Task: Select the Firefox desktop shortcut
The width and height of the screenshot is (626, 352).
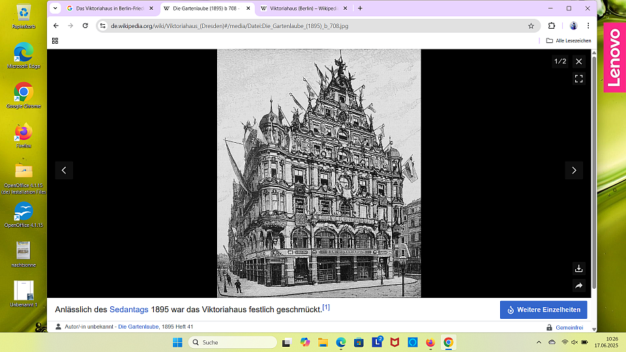Action: [x=23, y=136]
